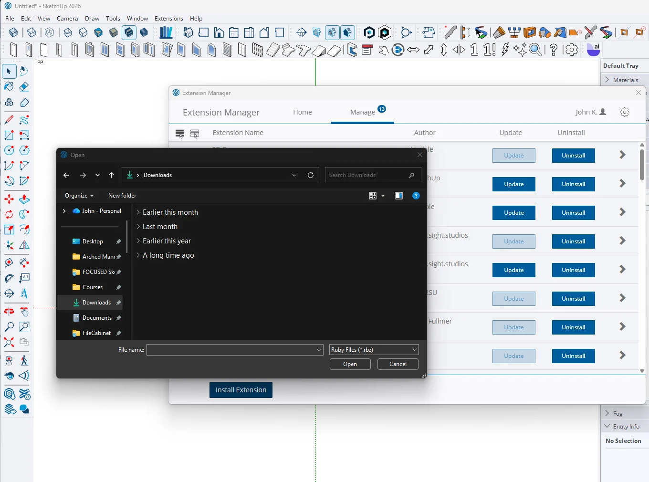Click Update in the hUp author row
Image resolution: width=649 pixels, height=482 pixels.
[x=514, y=184]
